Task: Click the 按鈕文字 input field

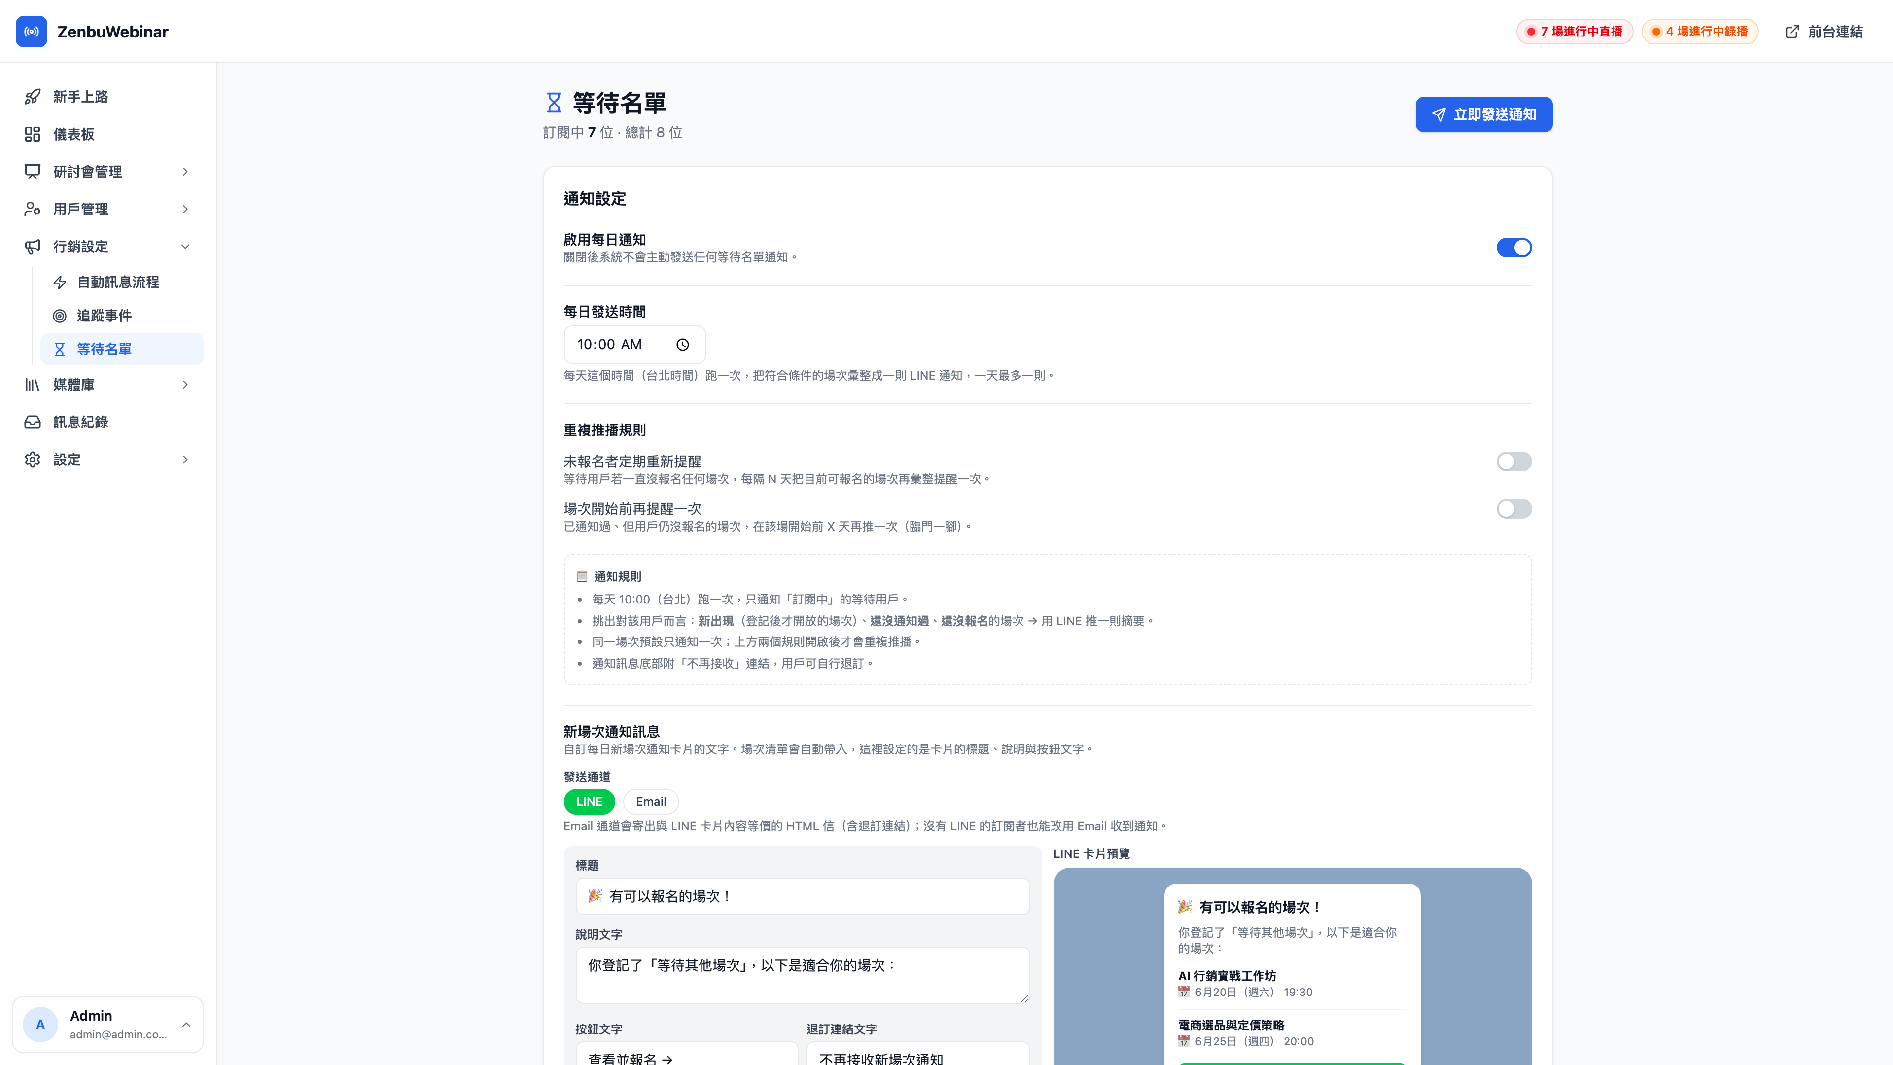Action: click(686, 1054)
